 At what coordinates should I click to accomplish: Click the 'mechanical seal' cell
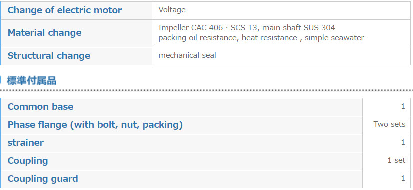pyautogui.click(x=282, y=56)
